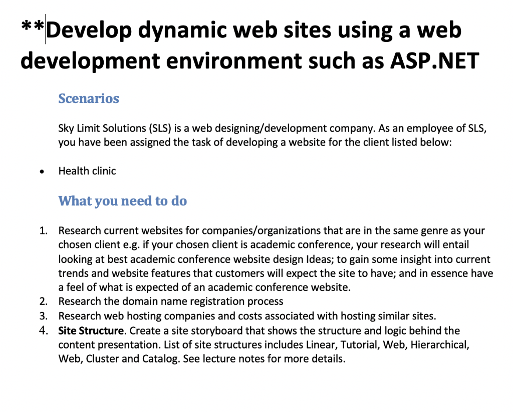Click the word "Linear" in item 4

pos(319,344)
